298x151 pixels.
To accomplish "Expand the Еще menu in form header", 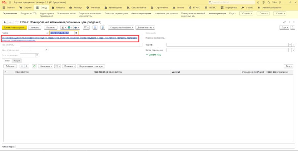I will click(x=284, y=28).
